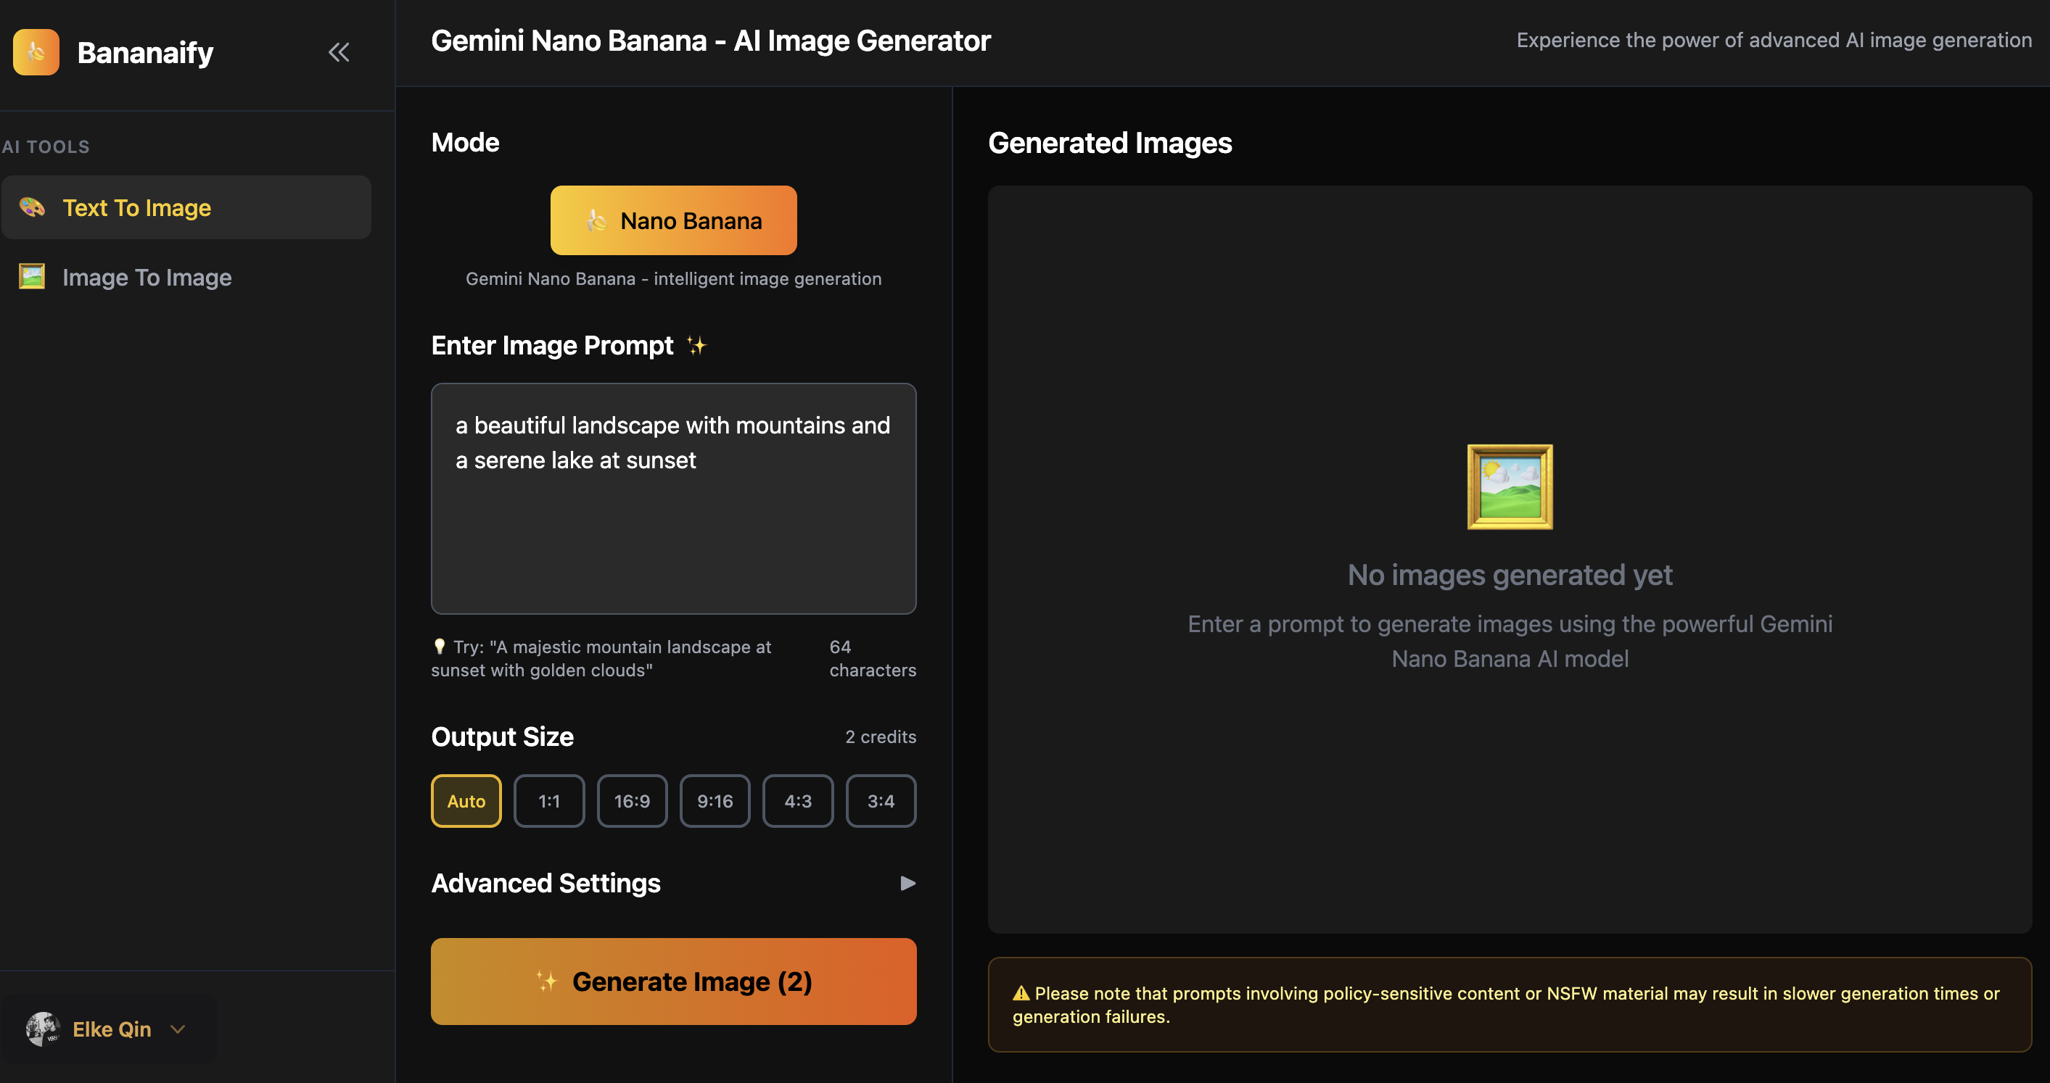This screenshot has height=1083, width=2050.
Task: Click the Mode heading
Action: [x=465, y=143]
